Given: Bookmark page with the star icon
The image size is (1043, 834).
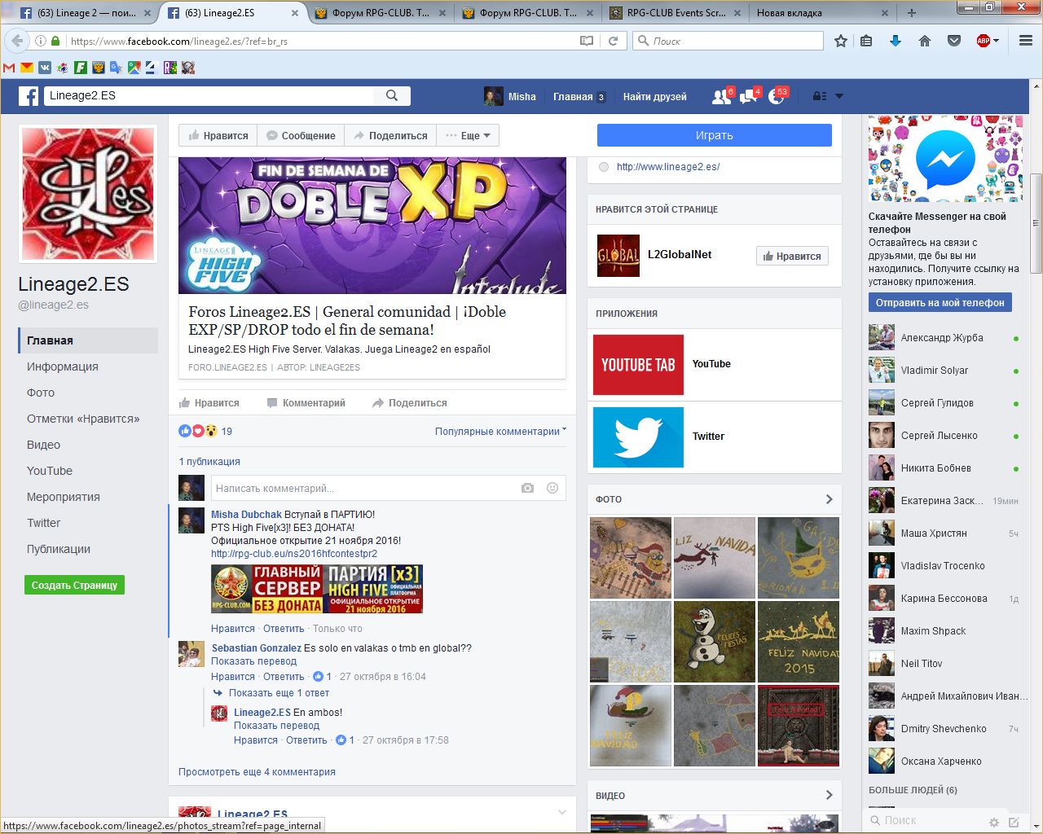Looking at the screenshot, I should click(x=841, y=41).
